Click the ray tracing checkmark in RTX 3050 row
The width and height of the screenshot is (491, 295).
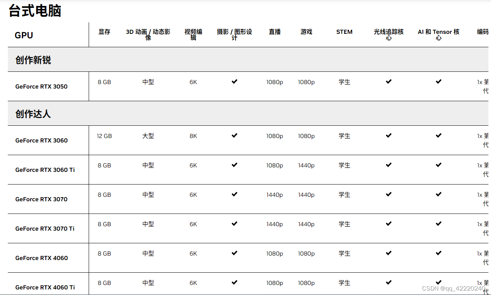pyautogui.click(x=389, y=81)
